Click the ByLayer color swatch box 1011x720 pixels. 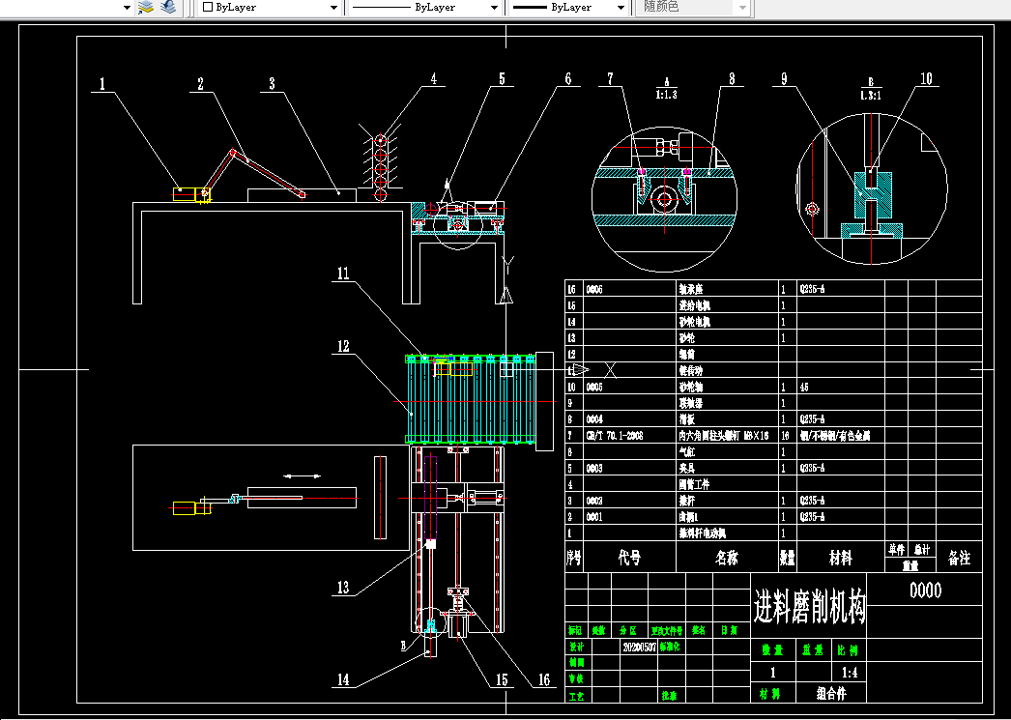pyautogui.click(x=208, y=7)
